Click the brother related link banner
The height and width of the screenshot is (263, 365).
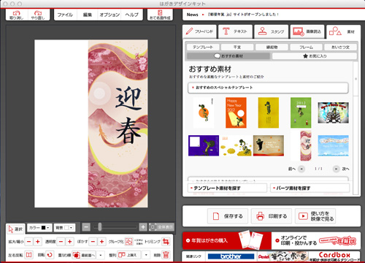pos(231,256)
